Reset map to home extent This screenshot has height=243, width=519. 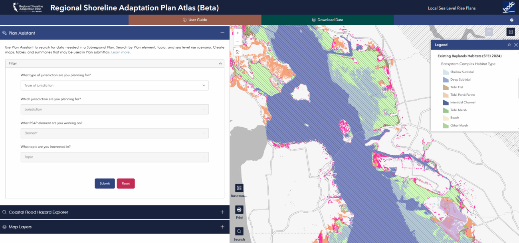click(238, 51)
